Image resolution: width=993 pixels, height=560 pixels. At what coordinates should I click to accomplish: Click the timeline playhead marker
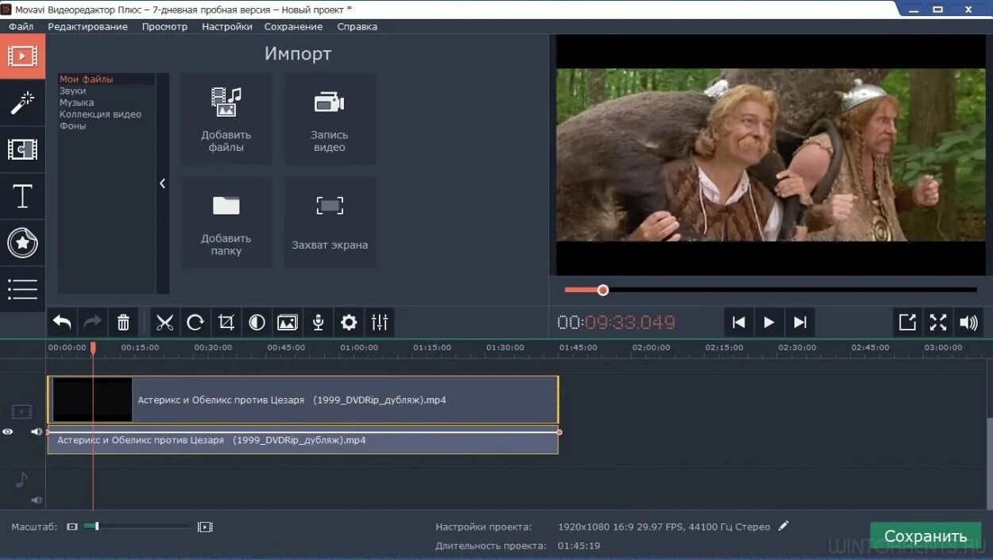tap(93, 348)
